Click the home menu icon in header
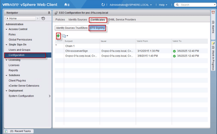Viewport: 217px width, 134px height. click(x=67, y=5)
